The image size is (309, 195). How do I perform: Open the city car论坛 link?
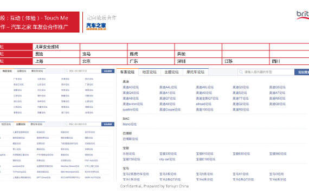point(167,159)
